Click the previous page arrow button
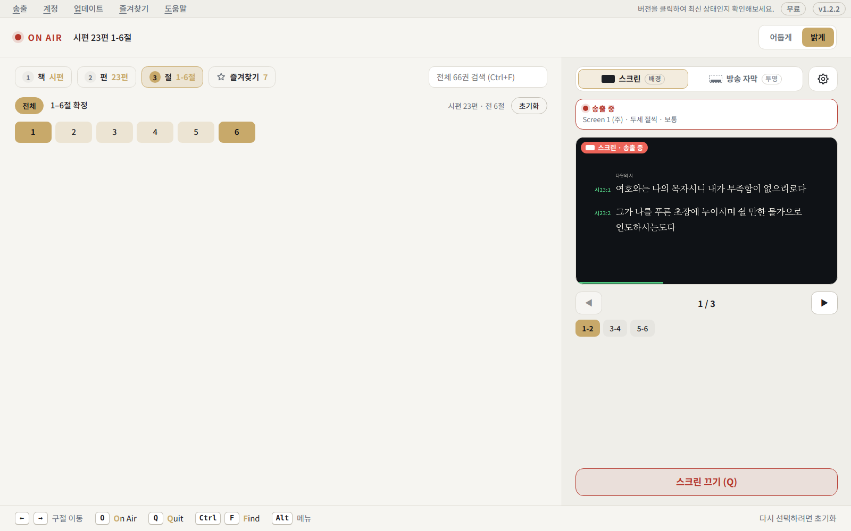 tap(589, 303)
